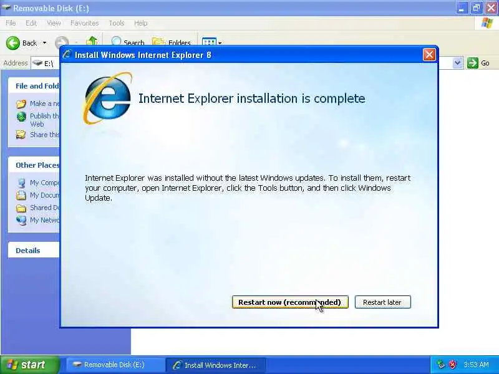Image resolution: width=499 pixels, height=374 pixels.
Task: Open the File menu in Explorer window
Action: [x=11, y=23]
